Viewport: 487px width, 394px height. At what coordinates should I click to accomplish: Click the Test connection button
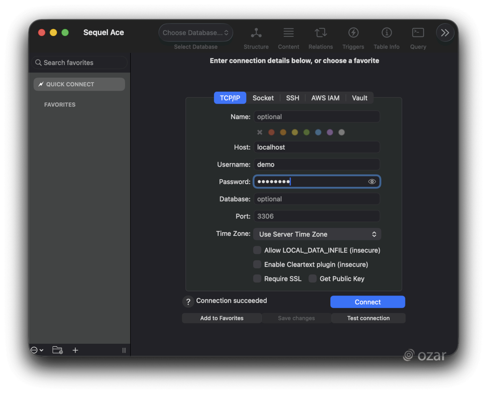tap(368, 318)
